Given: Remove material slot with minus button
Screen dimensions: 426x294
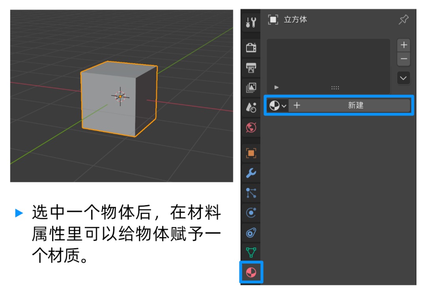Looking at the screenshot, I should 404,59.
